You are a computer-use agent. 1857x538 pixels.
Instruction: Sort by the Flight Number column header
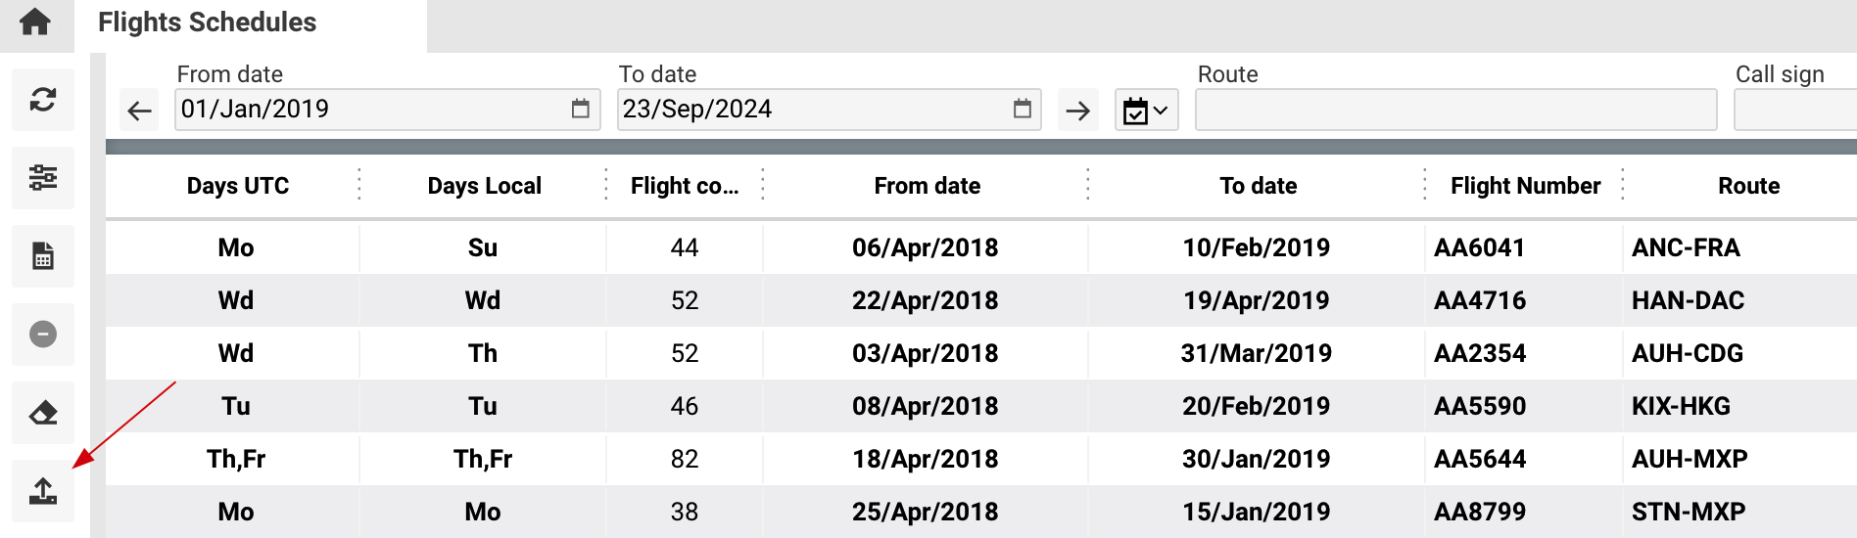[x=1525, y=186]
